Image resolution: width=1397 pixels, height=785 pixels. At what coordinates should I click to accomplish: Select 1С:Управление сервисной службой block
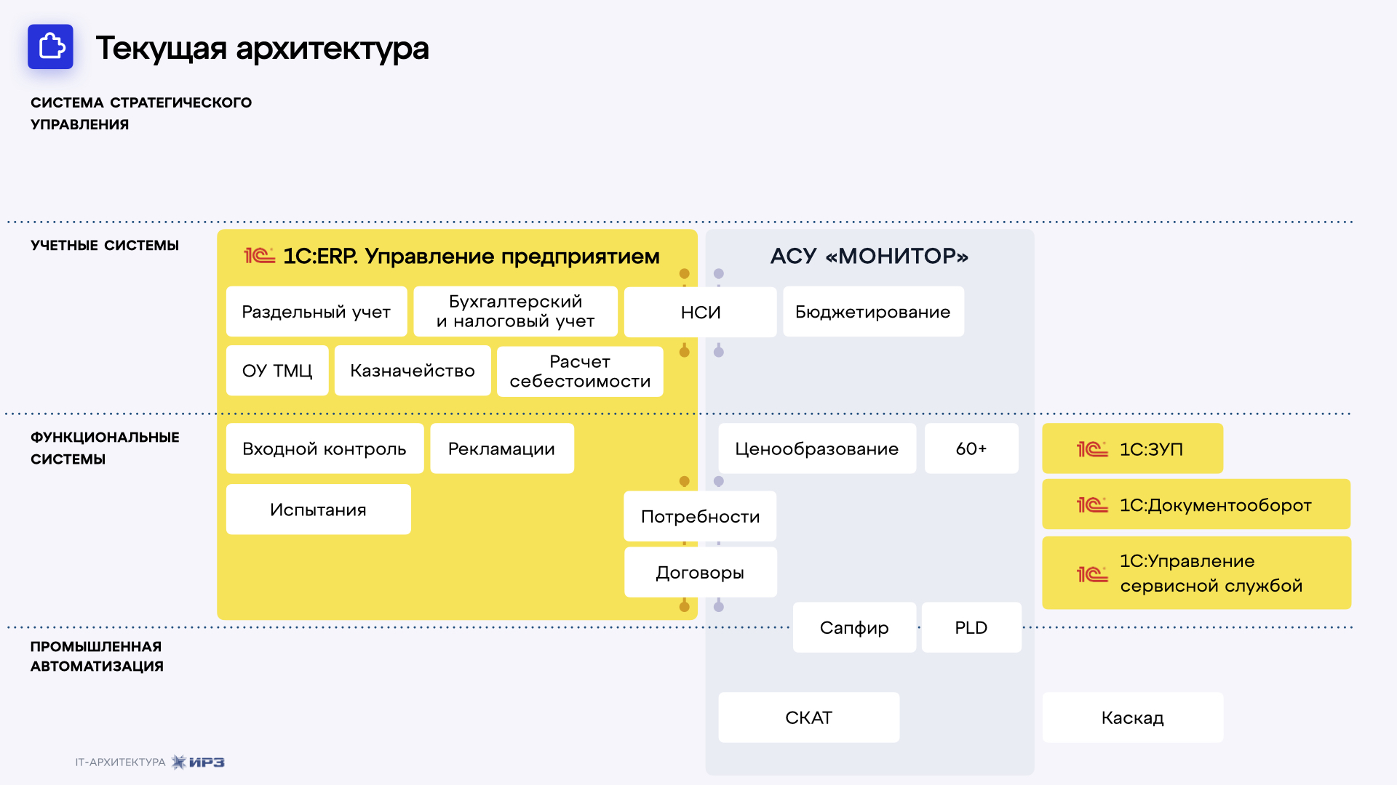[1197, 573]
